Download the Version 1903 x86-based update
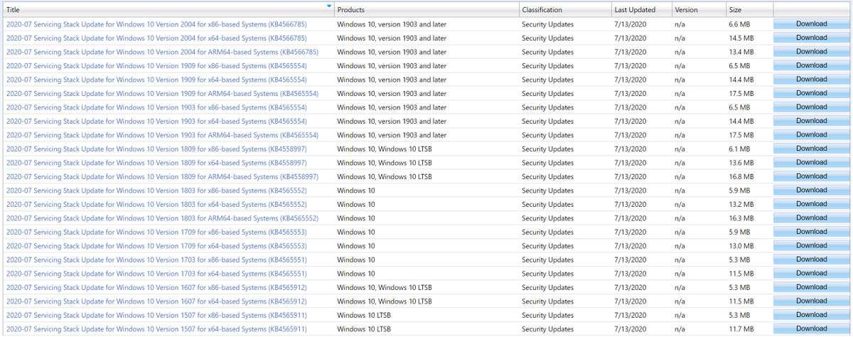The image size is (853, 337). [811, 107]
